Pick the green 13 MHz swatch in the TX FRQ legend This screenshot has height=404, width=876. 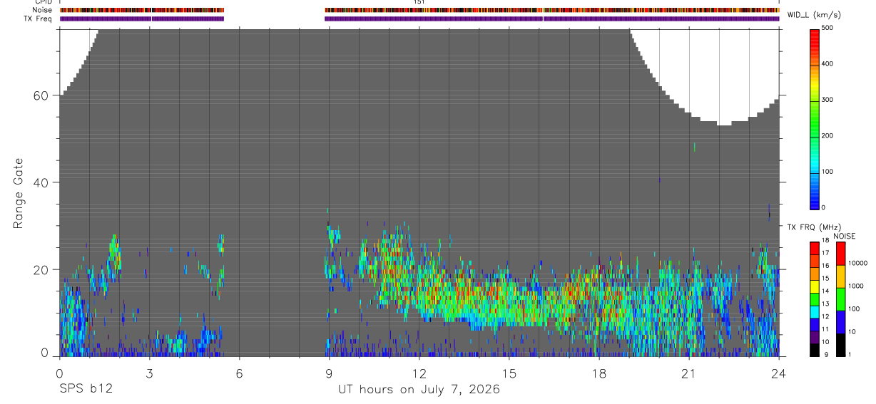814,299
